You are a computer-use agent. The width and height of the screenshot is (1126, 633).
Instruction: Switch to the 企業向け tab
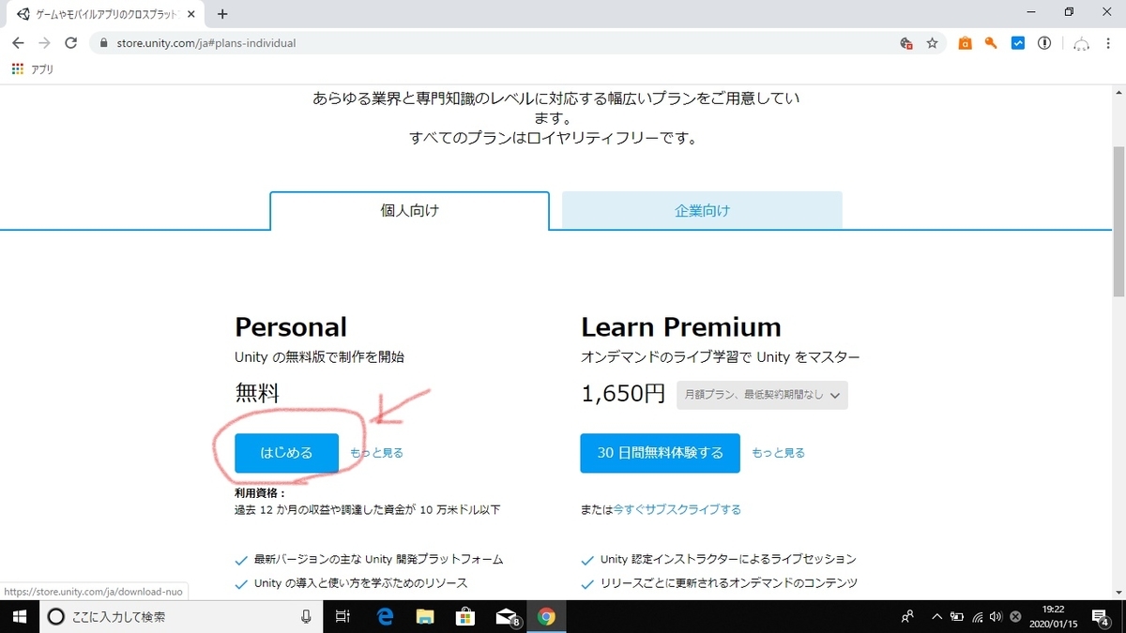tap(702, 211)
